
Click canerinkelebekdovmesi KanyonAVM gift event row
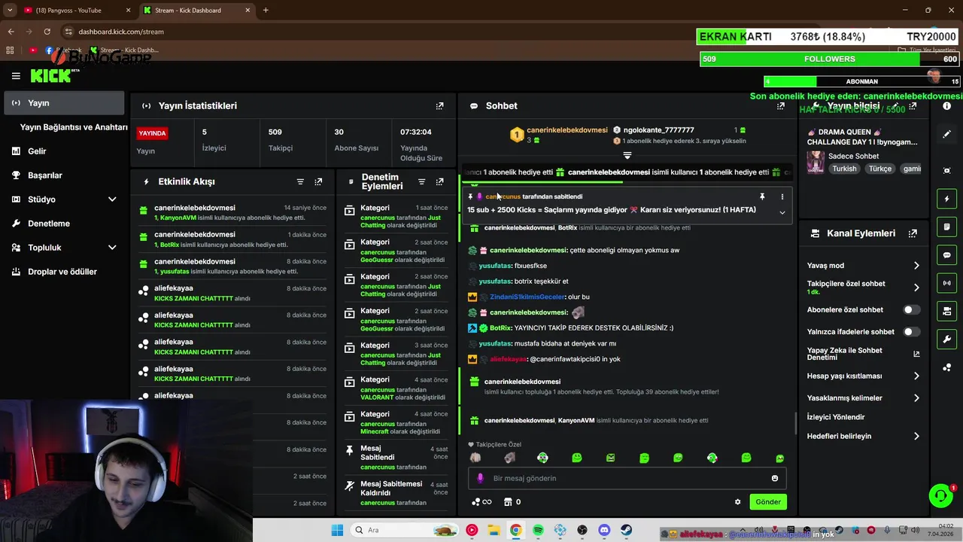tap(233, 212)
